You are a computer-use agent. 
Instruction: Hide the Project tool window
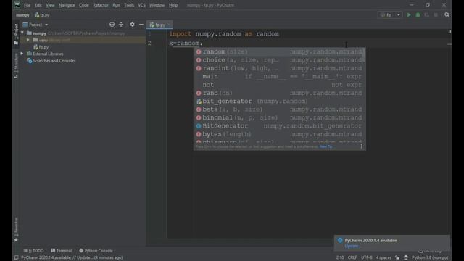coord(141,25)
